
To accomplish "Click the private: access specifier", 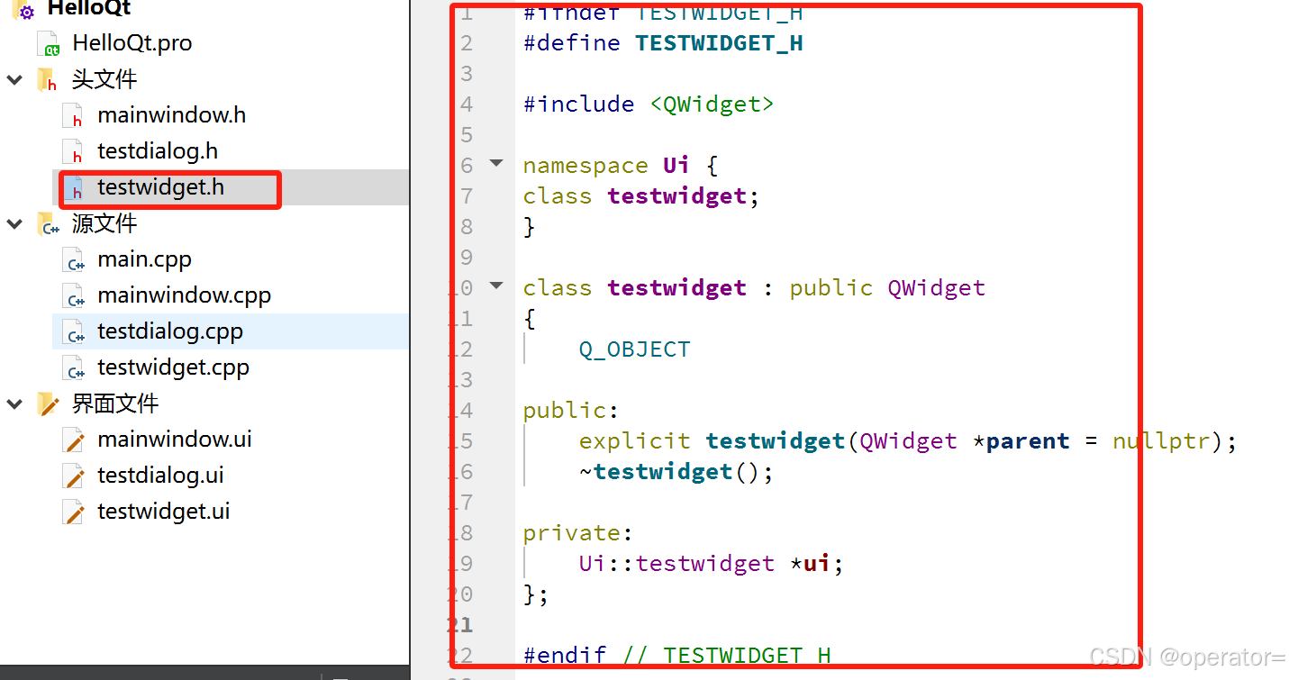I will (x=578, y=533).
